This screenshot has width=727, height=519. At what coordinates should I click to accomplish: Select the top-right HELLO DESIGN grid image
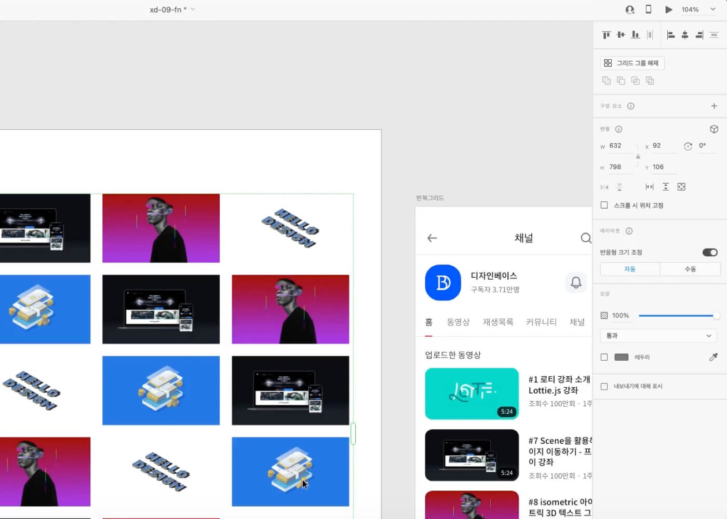(x=290, y=228)
